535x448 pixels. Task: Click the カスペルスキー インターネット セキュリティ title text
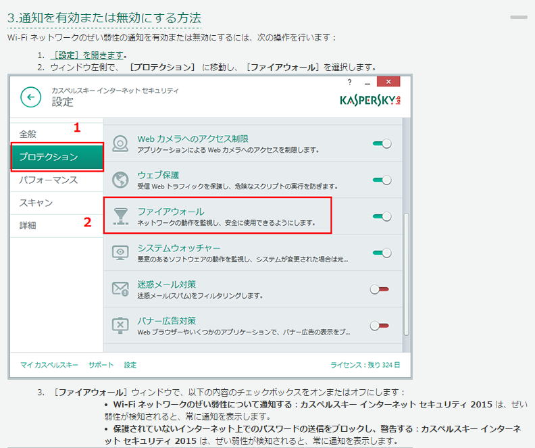[115, 91]
